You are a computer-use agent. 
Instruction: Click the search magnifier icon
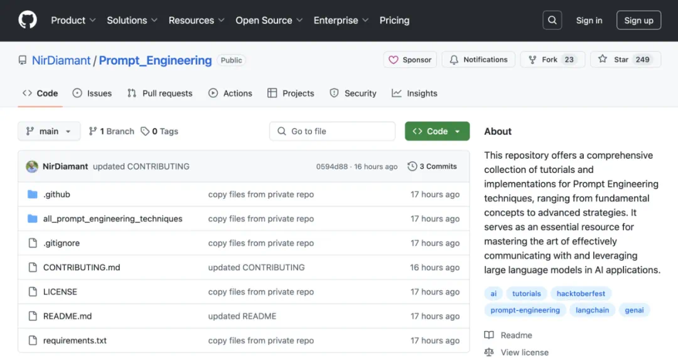pos(552,20)
